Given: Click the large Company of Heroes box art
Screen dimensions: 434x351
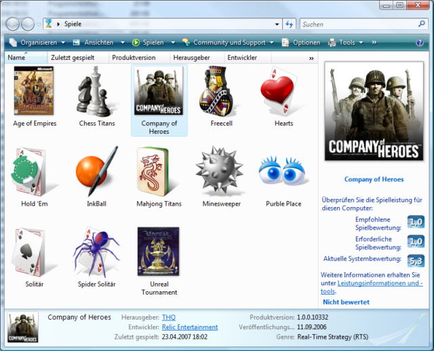Looking at the screenshot, I should 374,111.
